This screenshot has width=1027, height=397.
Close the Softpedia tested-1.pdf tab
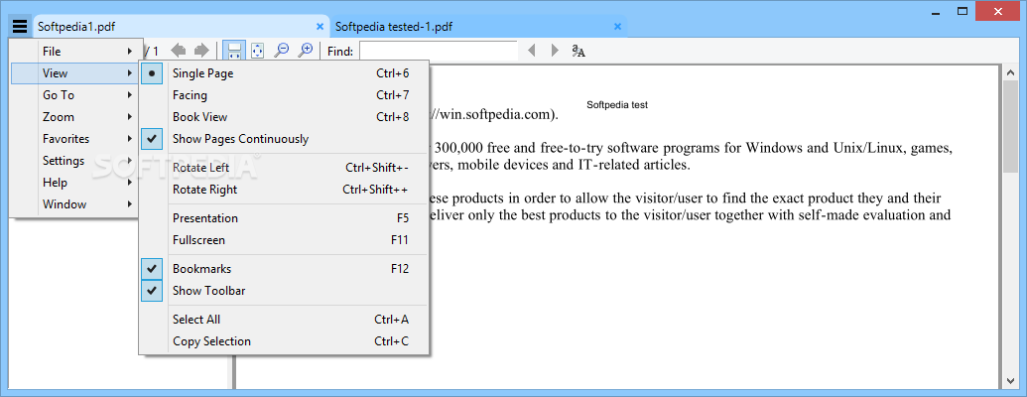[x=617, y=27]
